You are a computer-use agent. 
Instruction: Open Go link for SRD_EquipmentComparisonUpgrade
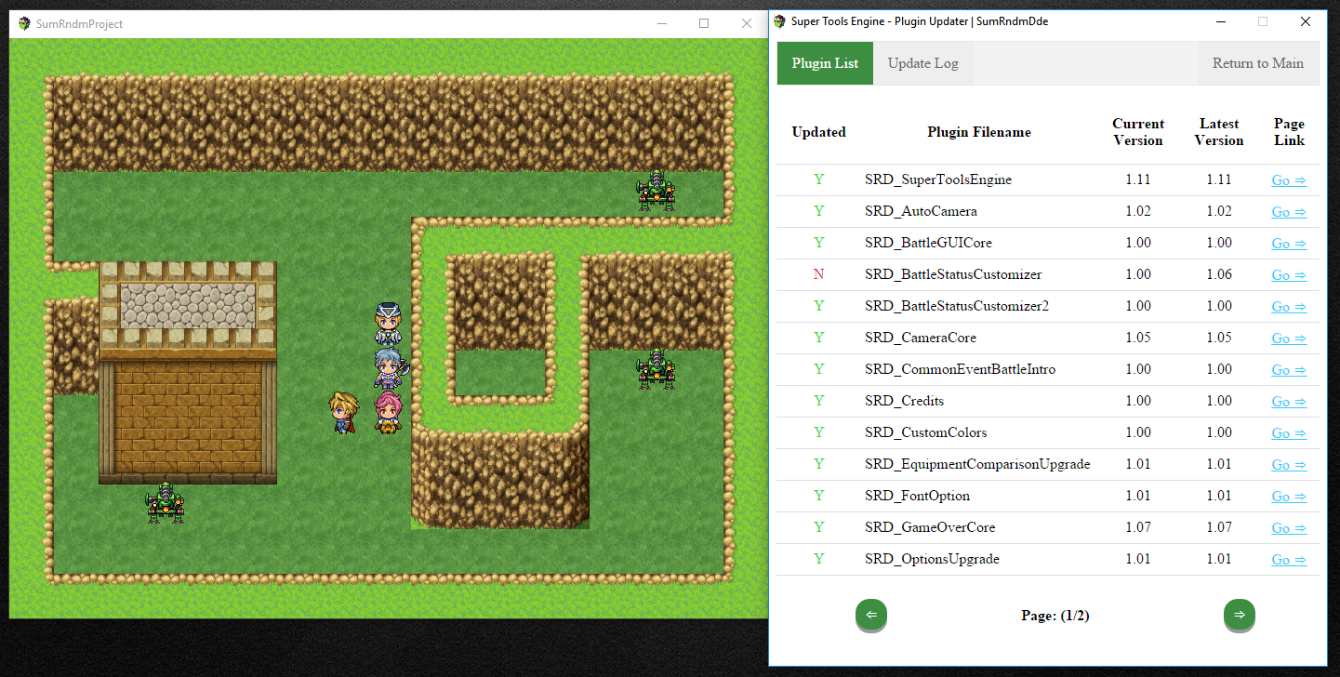(1289, 465)
